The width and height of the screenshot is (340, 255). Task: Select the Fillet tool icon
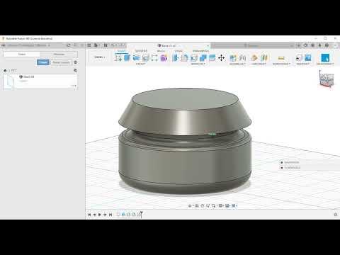(185, 57)
